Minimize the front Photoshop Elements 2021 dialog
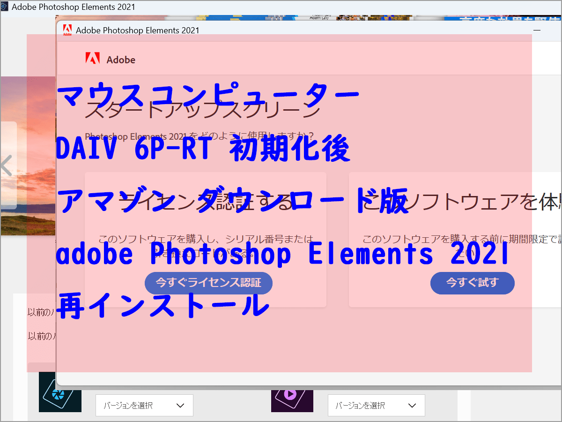 pos(537,30)
